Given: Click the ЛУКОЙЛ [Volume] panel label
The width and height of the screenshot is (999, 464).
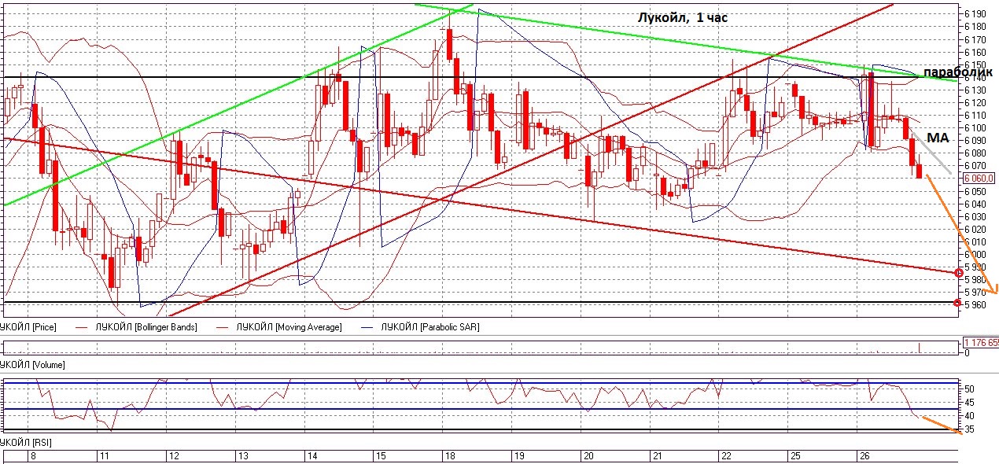Looking at the screenshot, I should pos(32,365).
